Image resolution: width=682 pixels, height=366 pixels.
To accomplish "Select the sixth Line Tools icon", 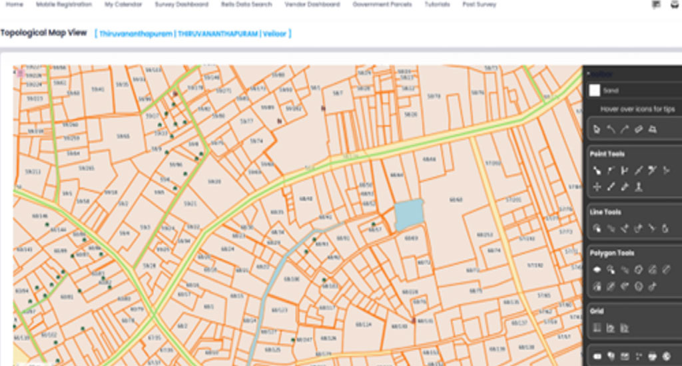I will point(665,228).
